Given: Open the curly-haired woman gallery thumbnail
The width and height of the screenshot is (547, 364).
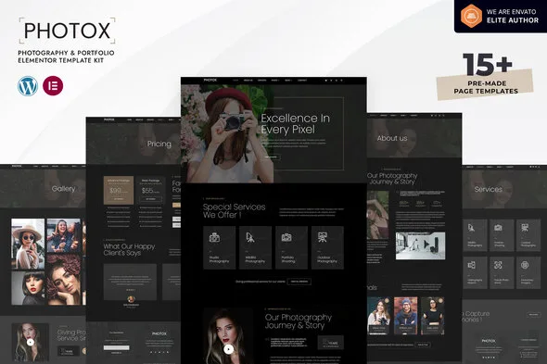Looking at the screenshot, I should [64, 280].
